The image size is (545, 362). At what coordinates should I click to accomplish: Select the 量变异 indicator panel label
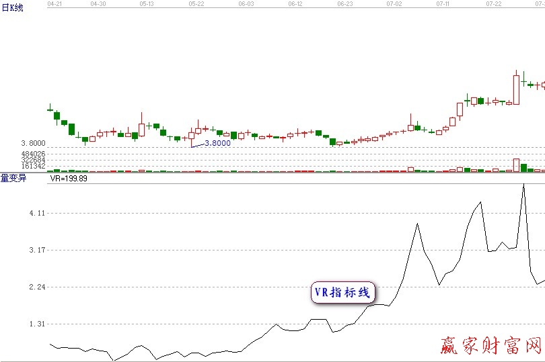(13, 178)
